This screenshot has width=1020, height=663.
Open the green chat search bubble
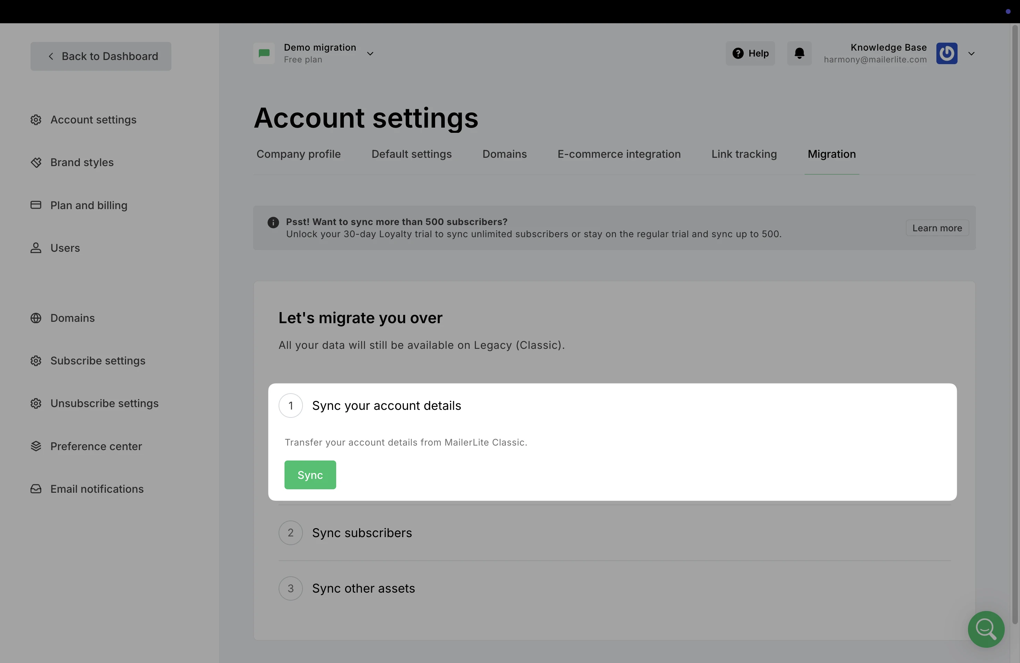pos(986,629)
